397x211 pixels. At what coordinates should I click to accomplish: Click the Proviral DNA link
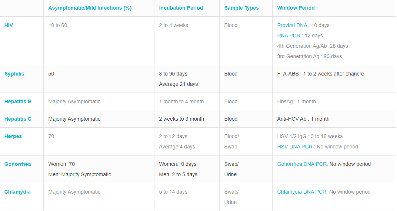(x=292, y=25)
